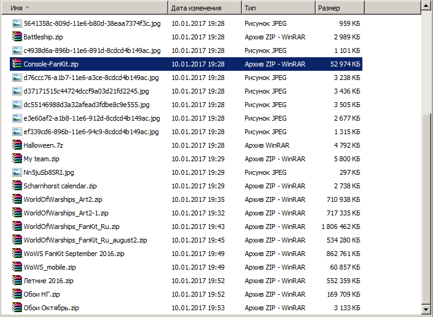Select the file name Halloween.7z
This screenshot has width=433, height=317.
point(43,145)
